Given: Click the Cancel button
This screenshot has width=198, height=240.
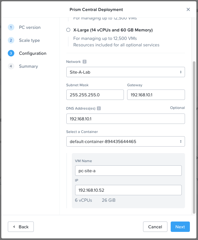Looking at the screenshot, I should (x=155, y=227).
